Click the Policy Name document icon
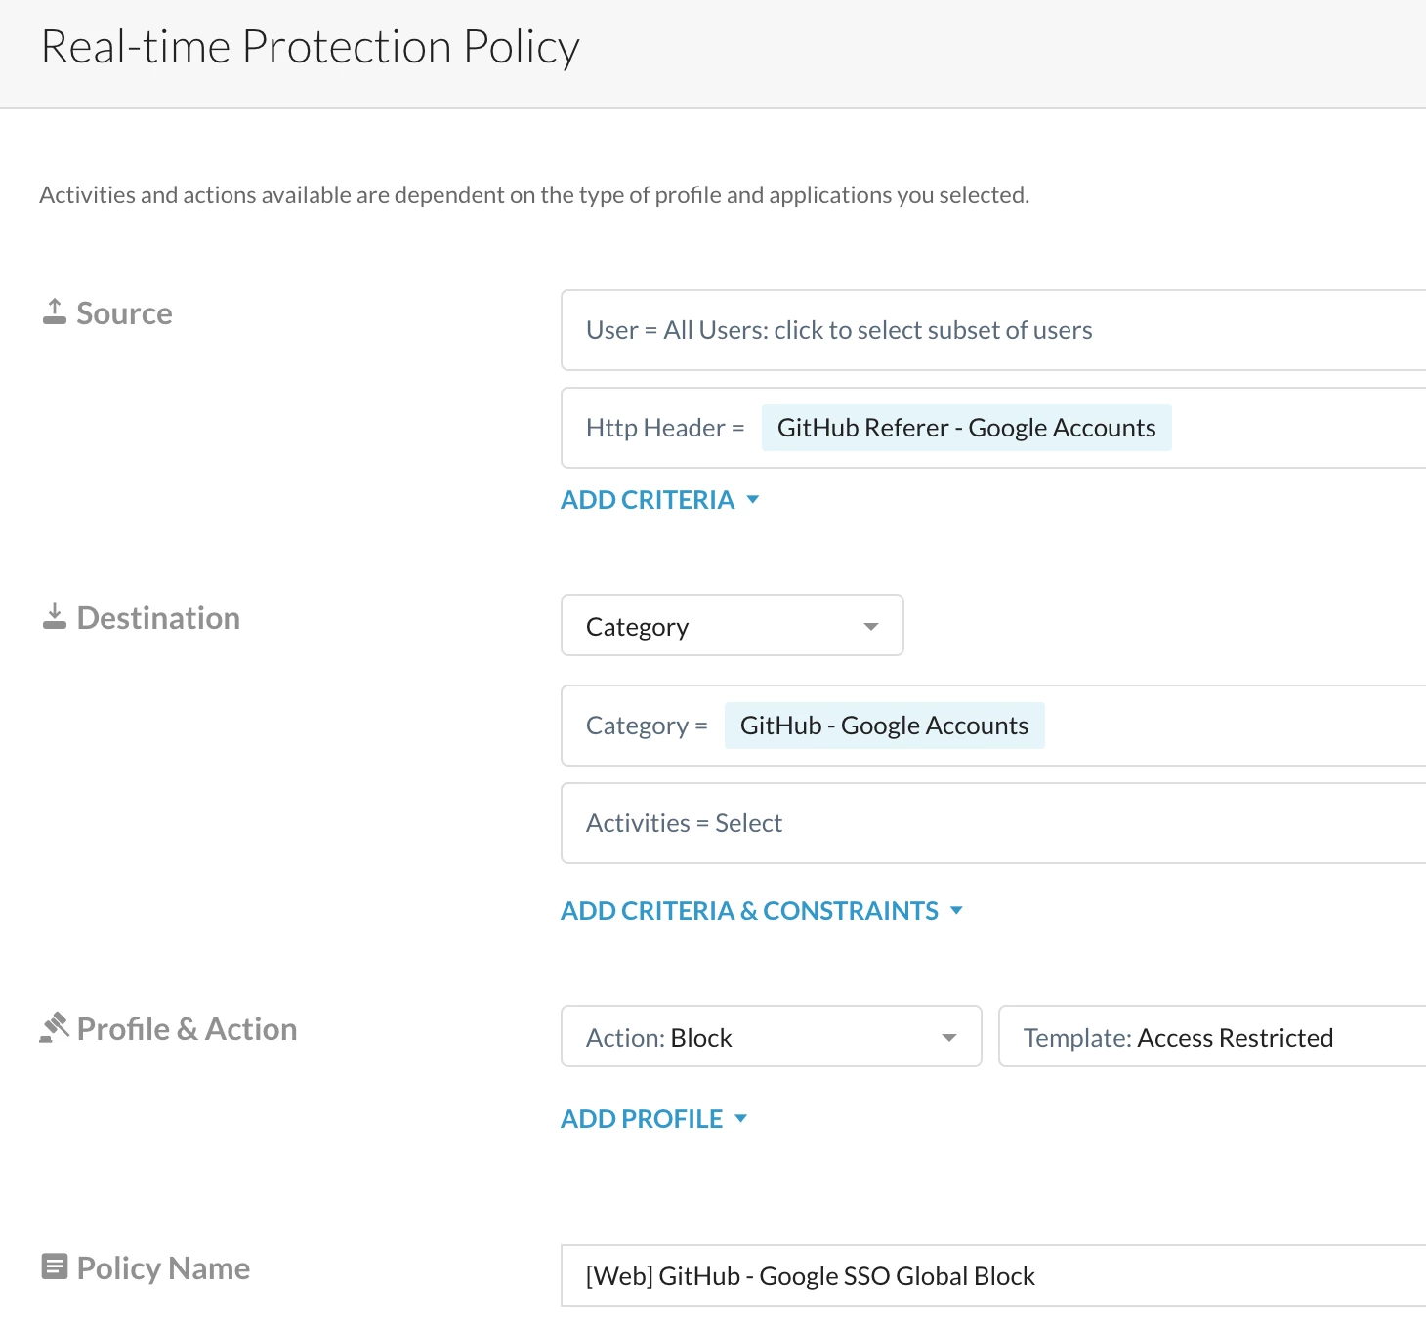 pyautogui.click(x=55, y=1266)
